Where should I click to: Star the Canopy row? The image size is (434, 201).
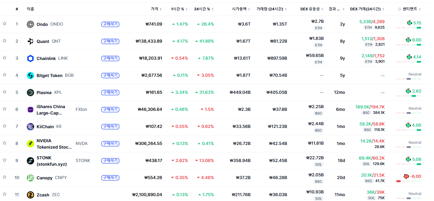[x=5, y=177]
